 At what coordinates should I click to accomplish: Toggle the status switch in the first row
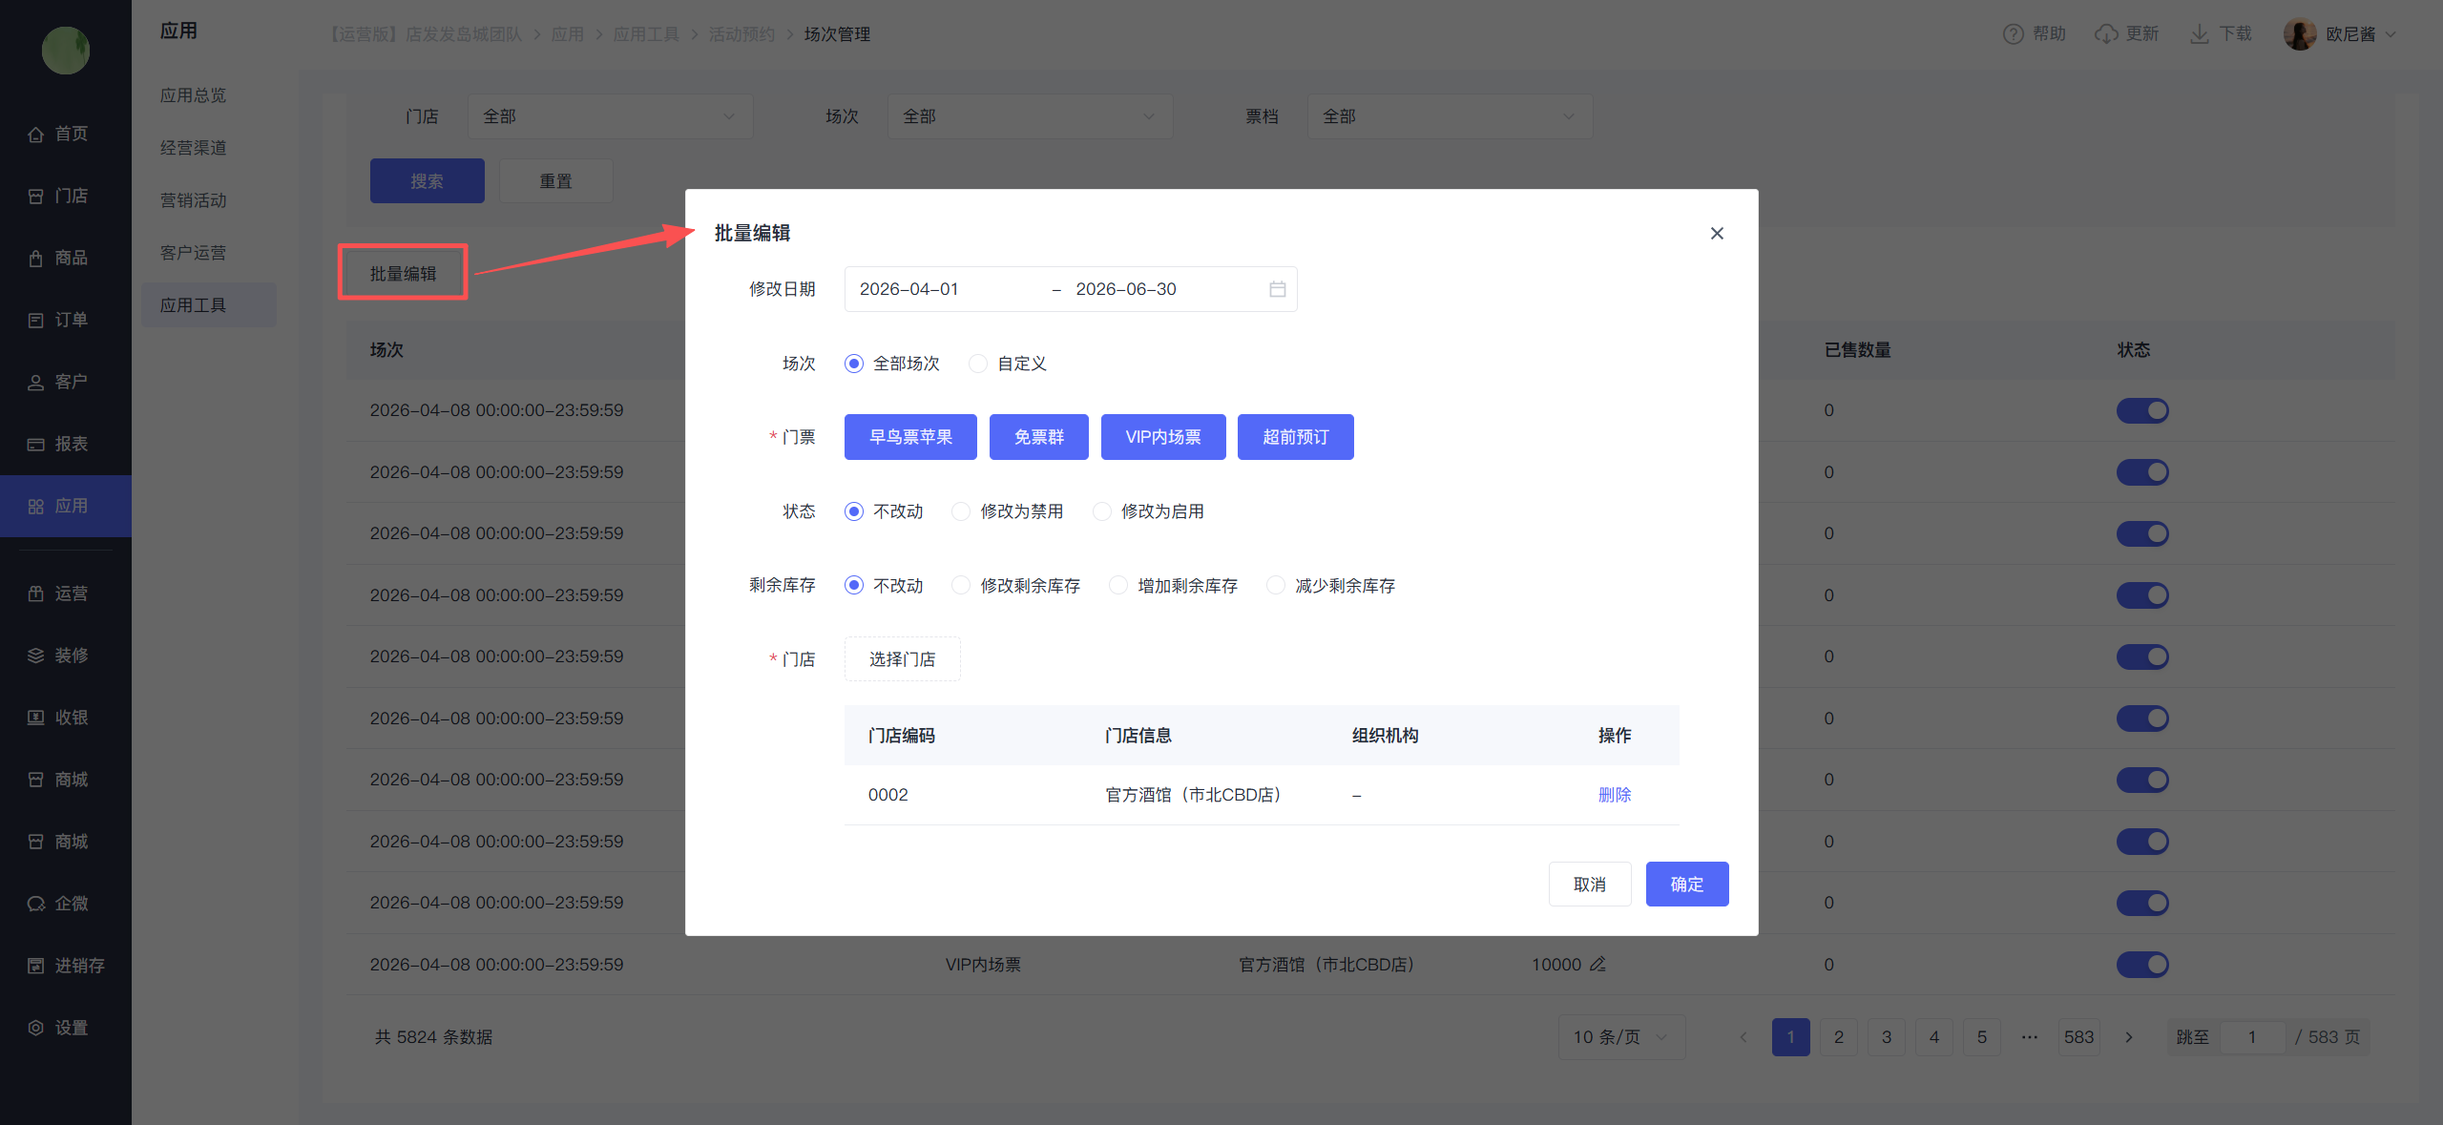point(2141,410)
